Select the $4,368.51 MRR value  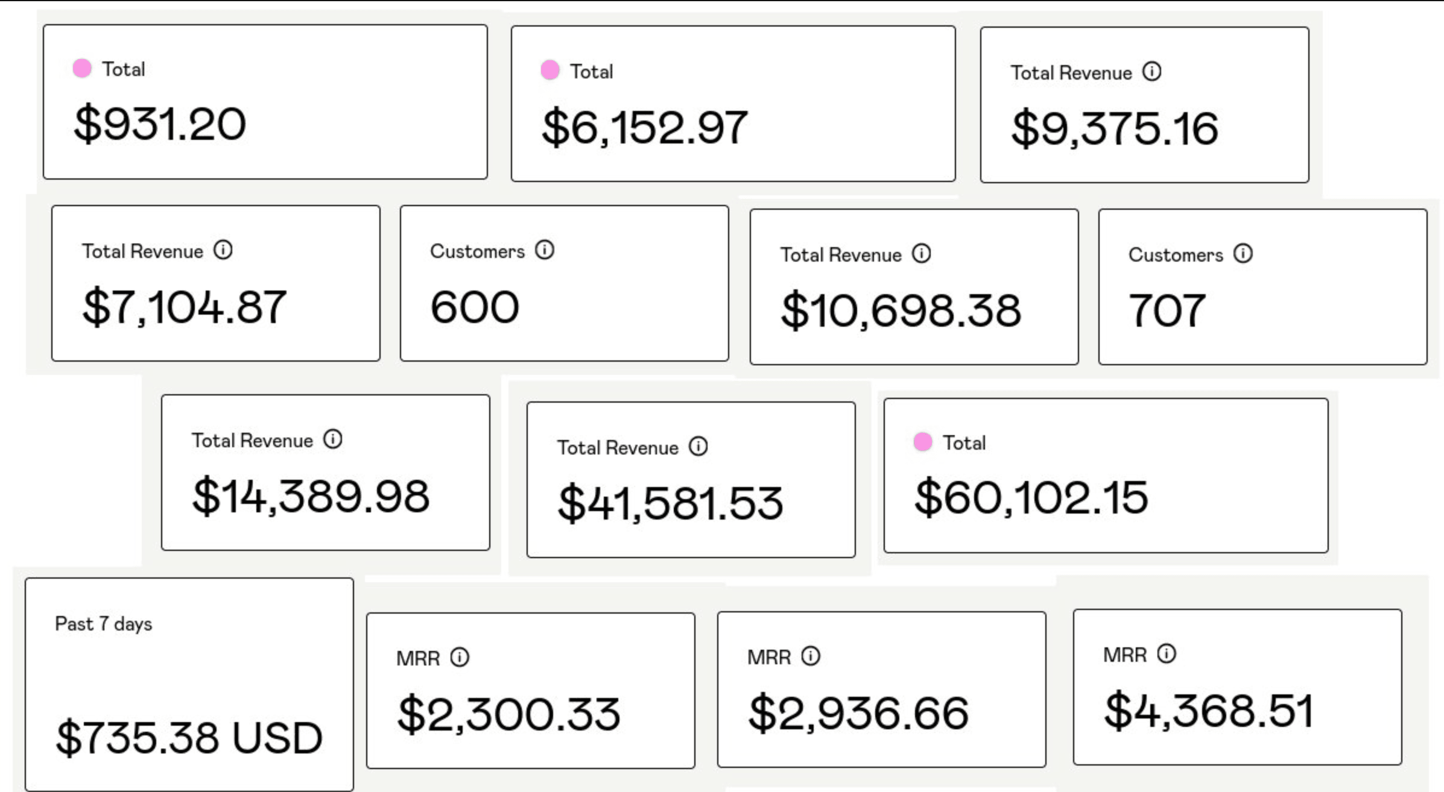1208,711
